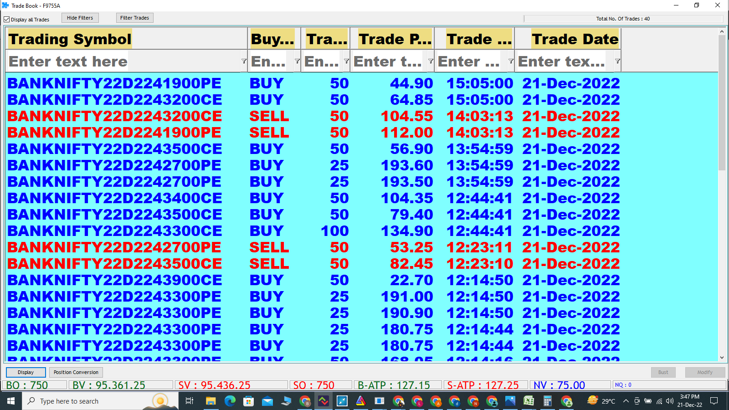729x410 pixels.
Task: Open the volume control in the system tray
Action: (x=669, y=401)
